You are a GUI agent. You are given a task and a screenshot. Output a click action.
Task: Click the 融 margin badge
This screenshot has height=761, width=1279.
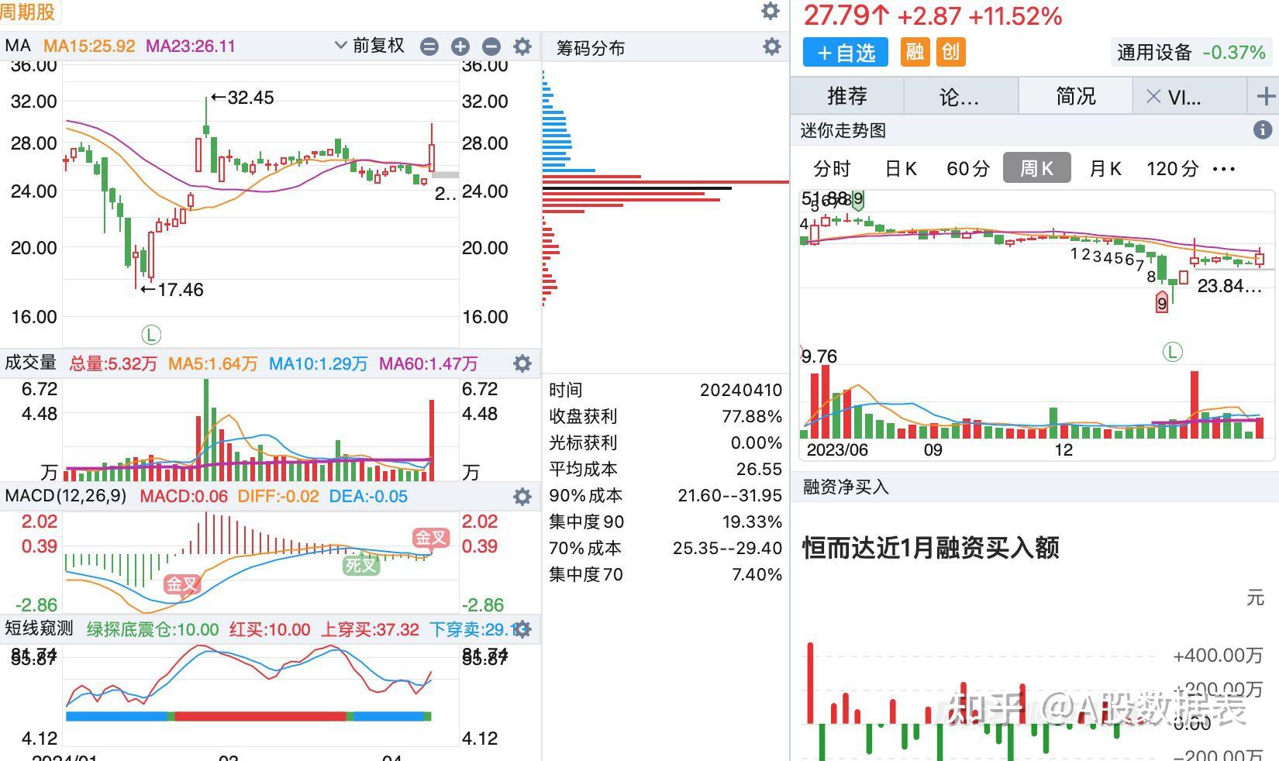tap(915, 52)
